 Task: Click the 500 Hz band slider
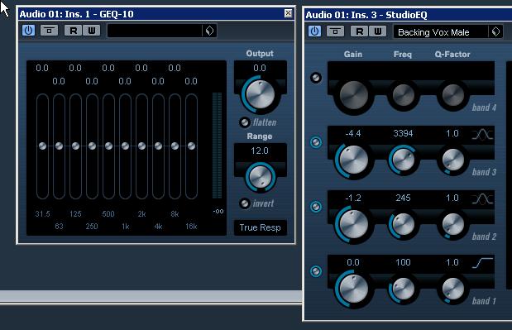(x=108, y=146)
